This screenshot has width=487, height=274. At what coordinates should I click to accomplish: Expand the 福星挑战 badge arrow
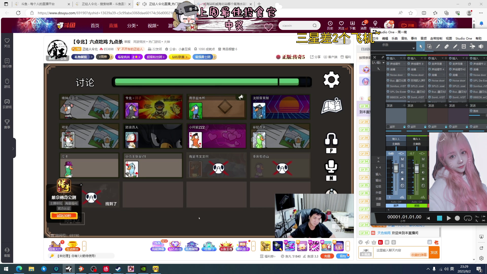point(139,57)
